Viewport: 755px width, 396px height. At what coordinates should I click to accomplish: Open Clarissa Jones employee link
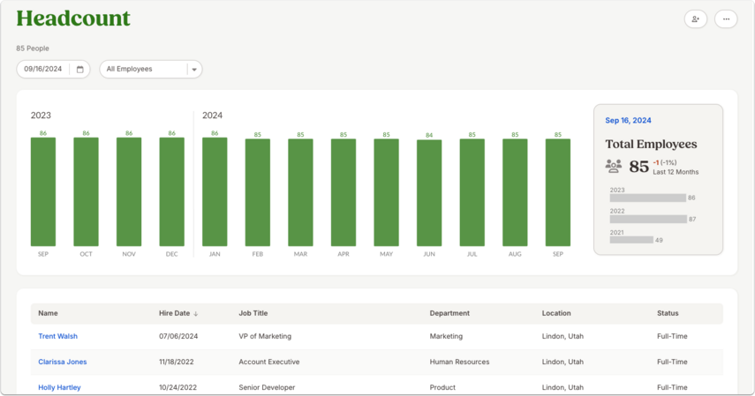coord(63,362)
